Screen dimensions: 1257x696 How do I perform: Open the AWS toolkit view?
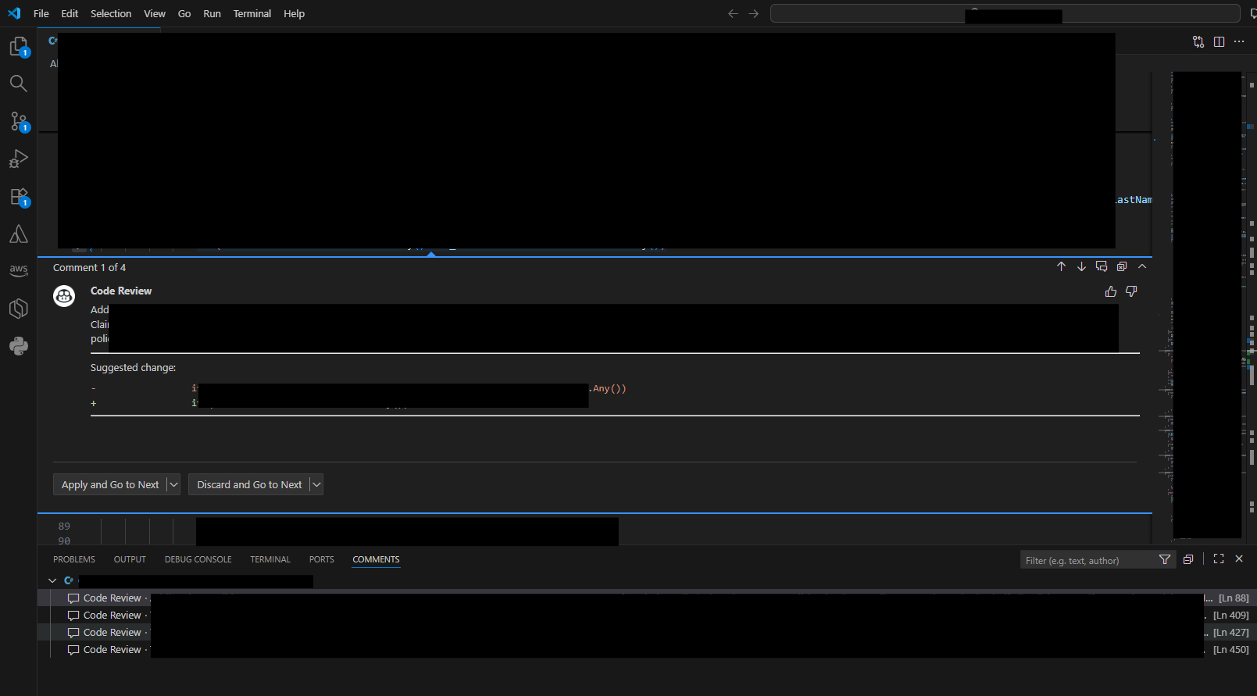19,270
